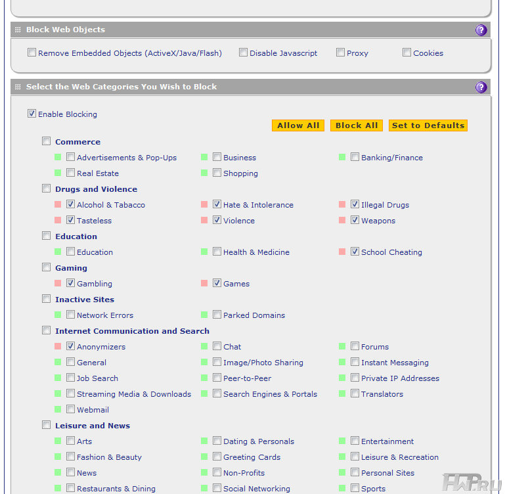505x494 pixels.
Task: Uncheck the Enable Blocking checkbox
Action: [32, 114]
